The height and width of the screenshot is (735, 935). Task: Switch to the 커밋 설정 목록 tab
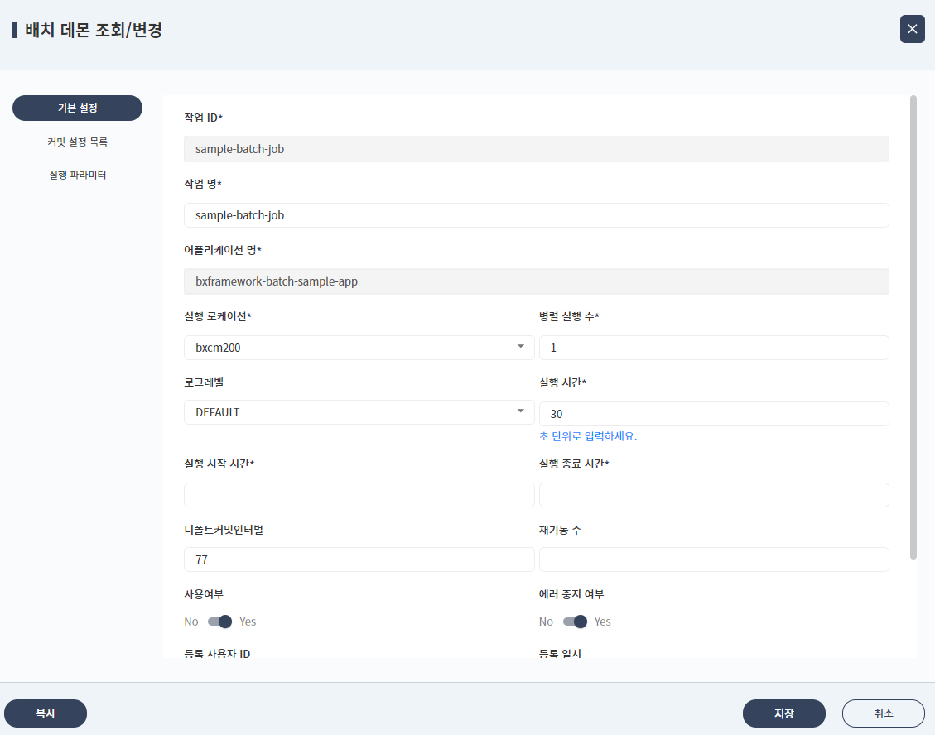point(77,142)
